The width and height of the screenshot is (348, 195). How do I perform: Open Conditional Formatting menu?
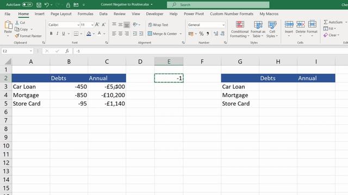(240, 29)
